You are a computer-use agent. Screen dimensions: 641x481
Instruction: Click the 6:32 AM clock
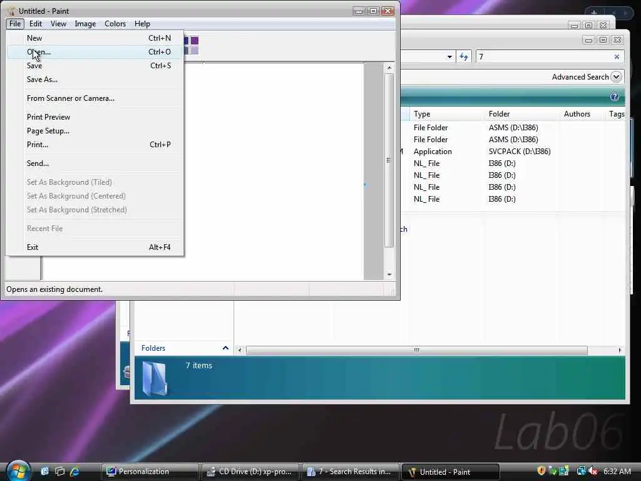[617, 471]
